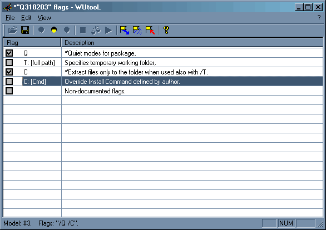Save flags using the floppy disk icon

[x=25, y=31]
